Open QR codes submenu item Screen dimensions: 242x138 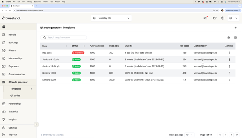[x=15, y=96]
